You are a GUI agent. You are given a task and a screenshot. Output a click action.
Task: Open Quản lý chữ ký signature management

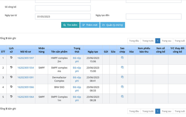113,25
